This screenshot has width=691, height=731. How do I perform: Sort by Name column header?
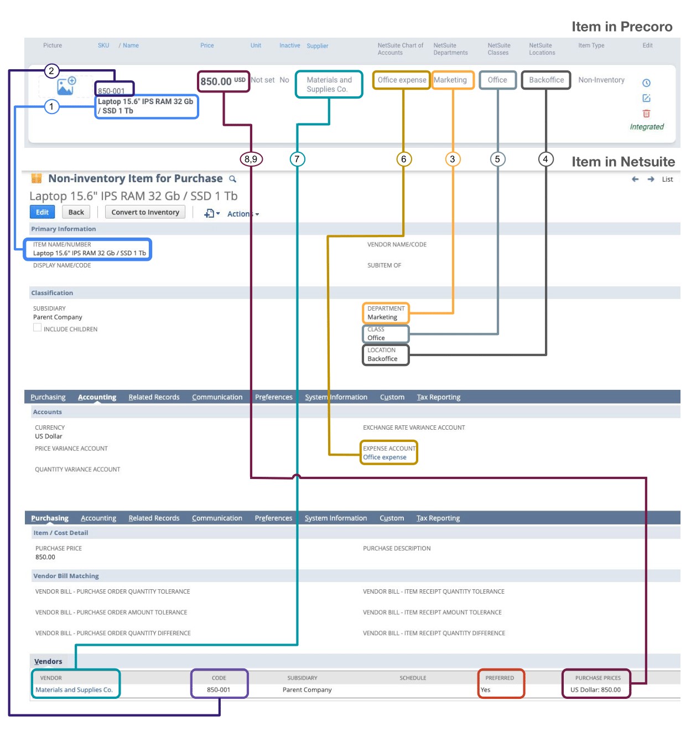[131, 45]
